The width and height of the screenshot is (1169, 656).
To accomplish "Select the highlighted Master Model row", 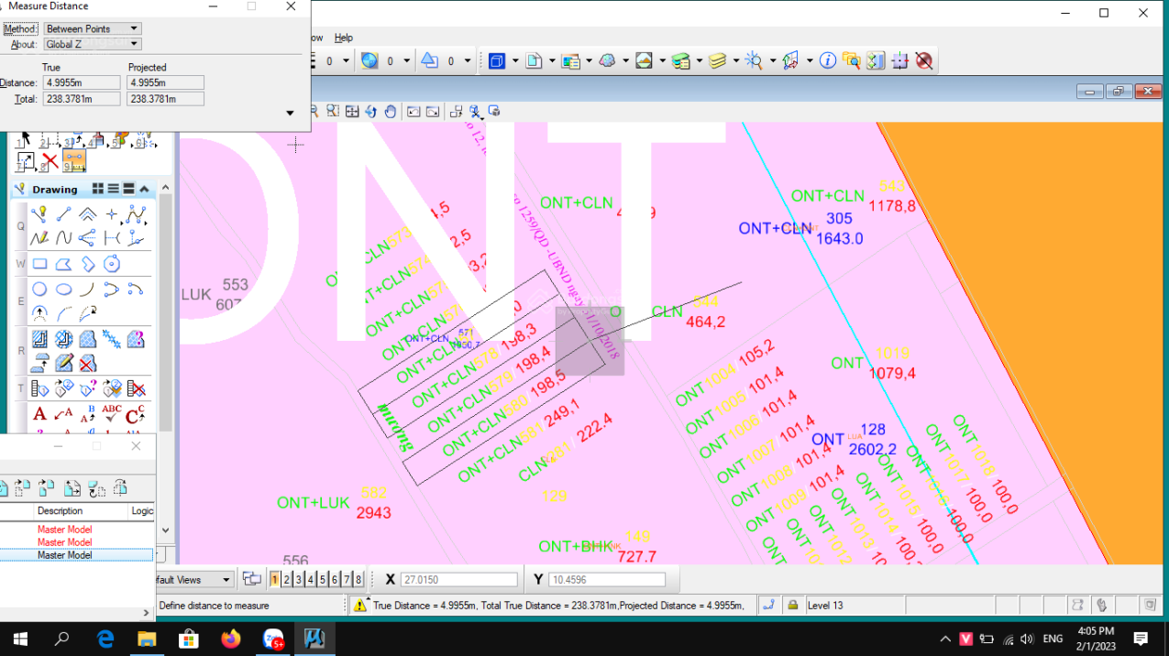I will click(x=64, y=555).
